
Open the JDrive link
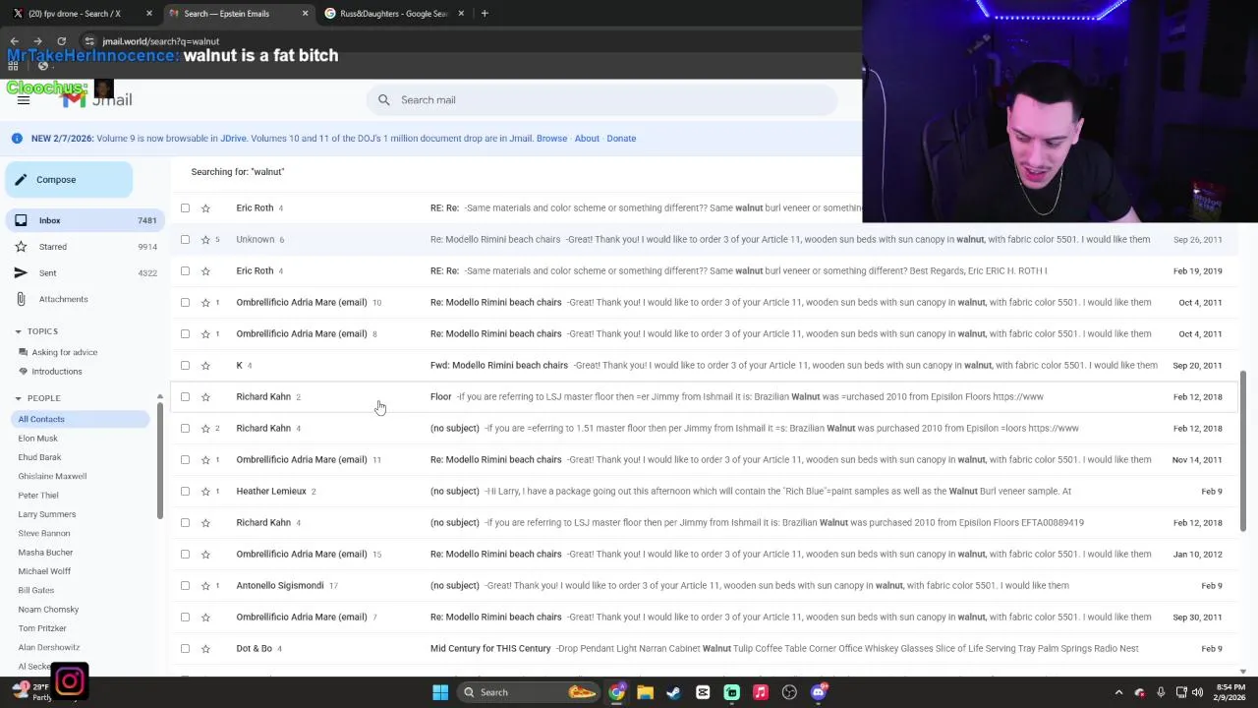pyautogui.click(x=233, y=138)
